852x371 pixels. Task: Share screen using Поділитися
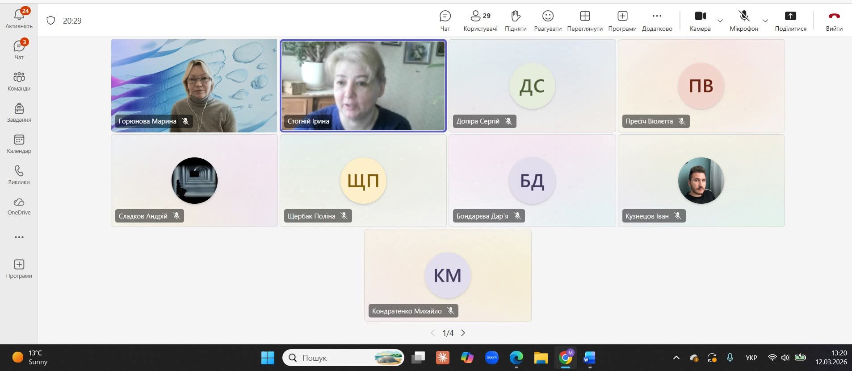pos(790,21)
